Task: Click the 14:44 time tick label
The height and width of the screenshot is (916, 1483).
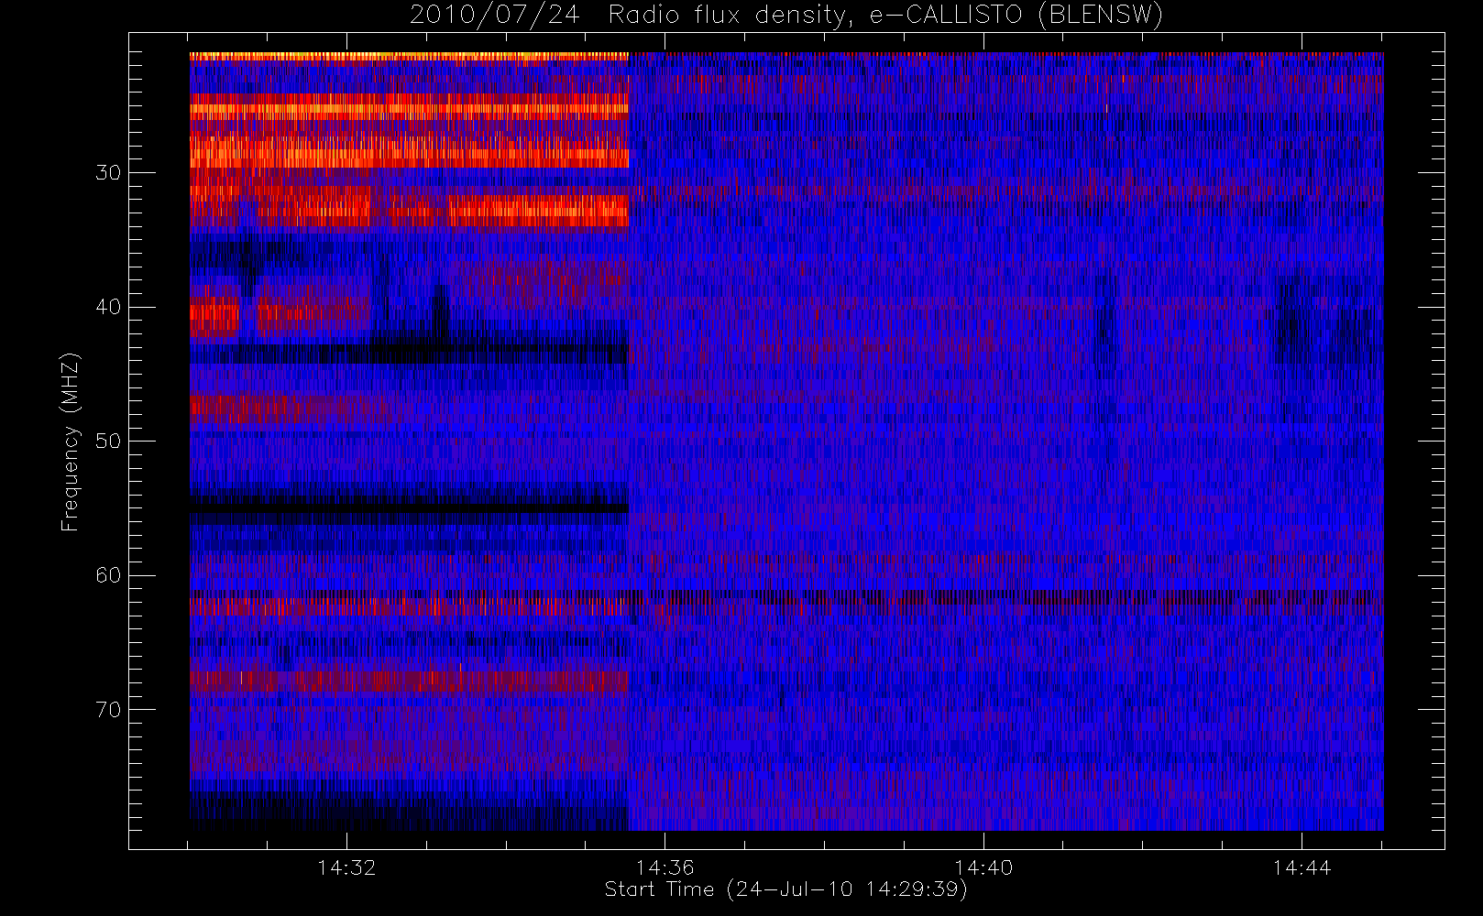Action: tap(1302, 867)
